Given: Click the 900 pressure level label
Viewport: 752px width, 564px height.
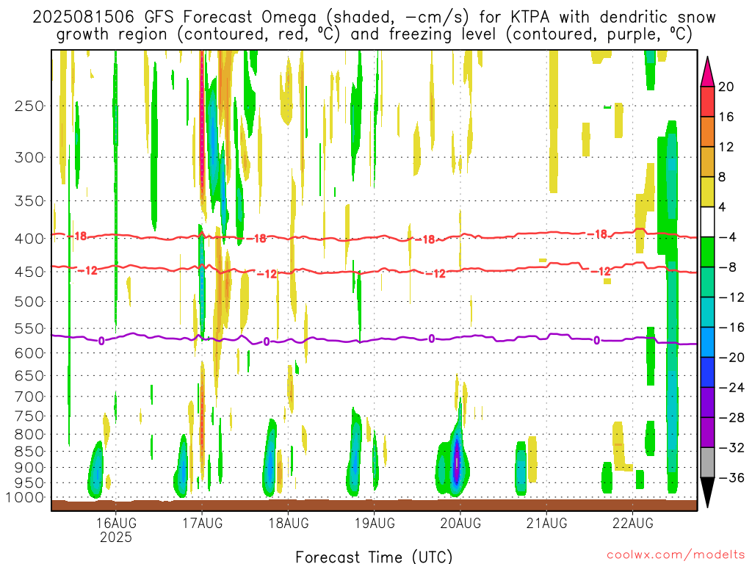Looking at the screenshot, I should click(x=29, y=468).
